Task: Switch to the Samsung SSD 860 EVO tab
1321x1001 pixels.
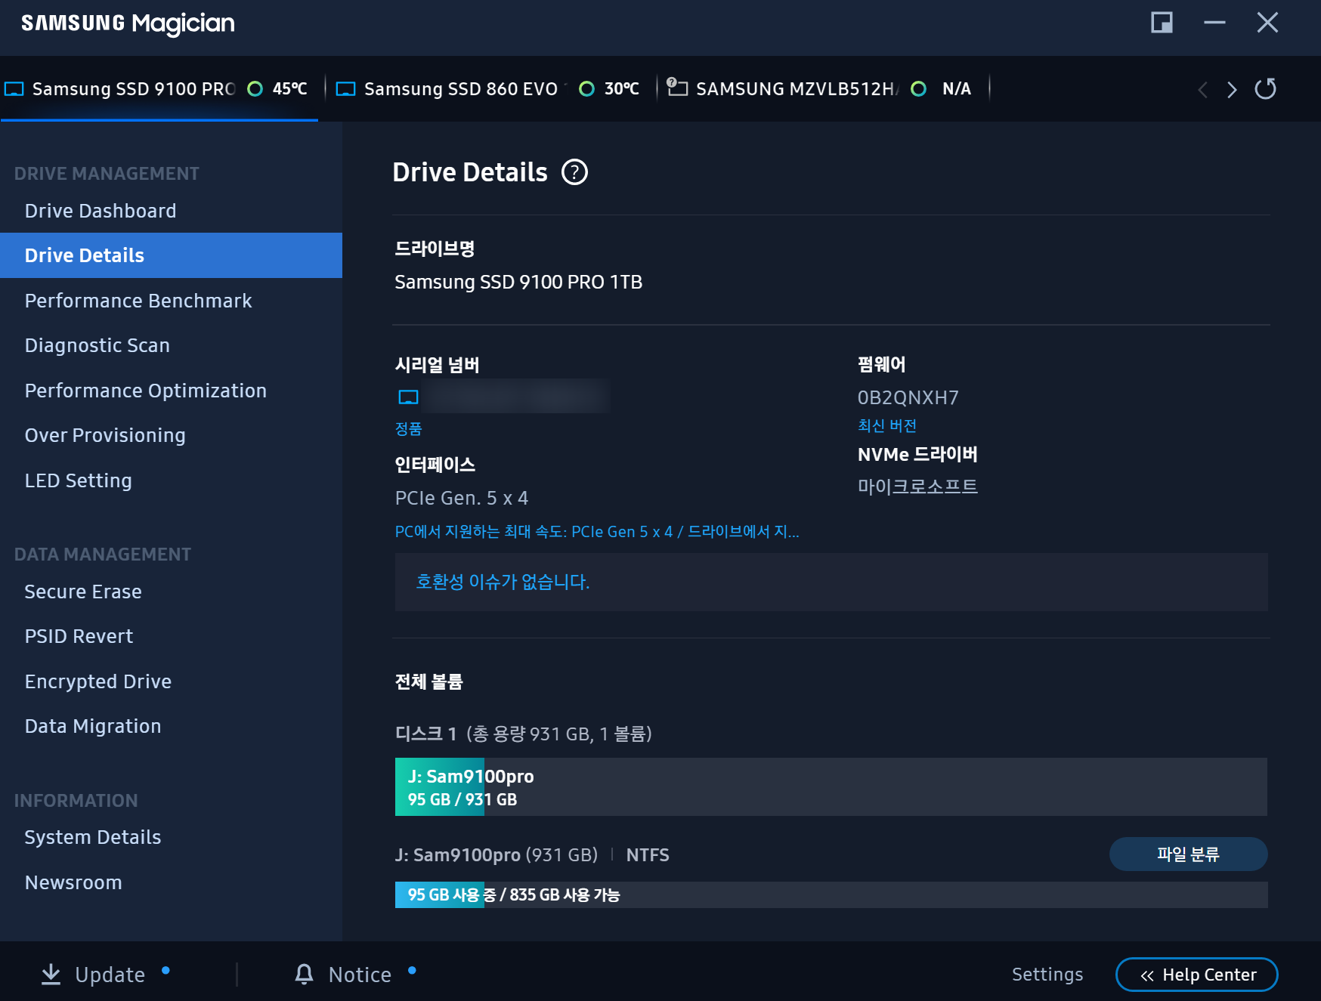Action: pyautogui.click(x=489, y=89)
